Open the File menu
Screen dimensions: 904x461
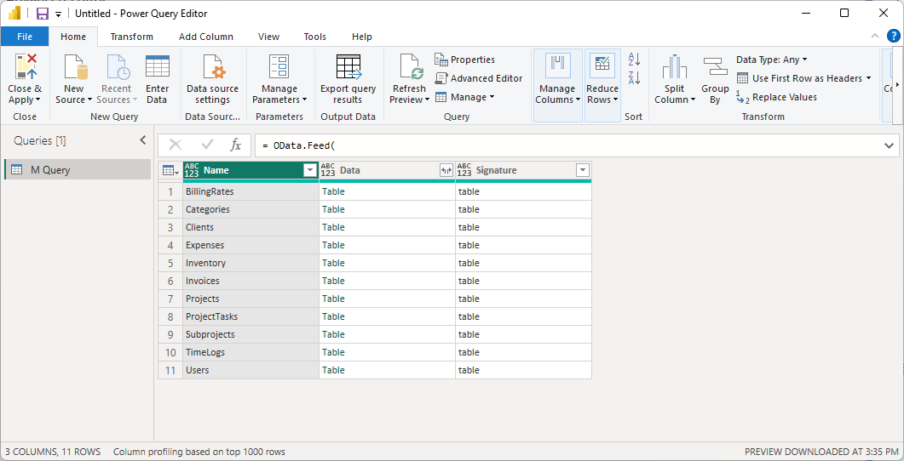tap(25, 37)
